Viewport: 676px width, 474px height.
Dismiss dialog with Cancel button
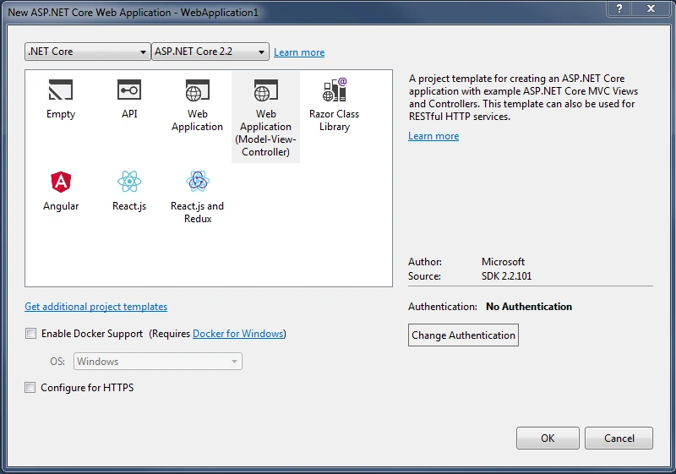coord(619,439)
